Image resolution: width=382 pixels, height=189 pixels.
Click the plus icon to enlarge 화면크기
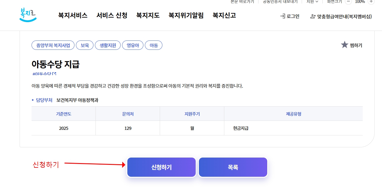[371, 2]
